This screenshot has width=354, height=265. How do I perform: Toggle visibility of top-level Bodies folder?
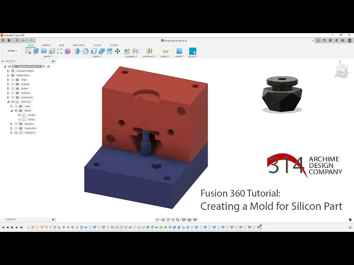13,88
